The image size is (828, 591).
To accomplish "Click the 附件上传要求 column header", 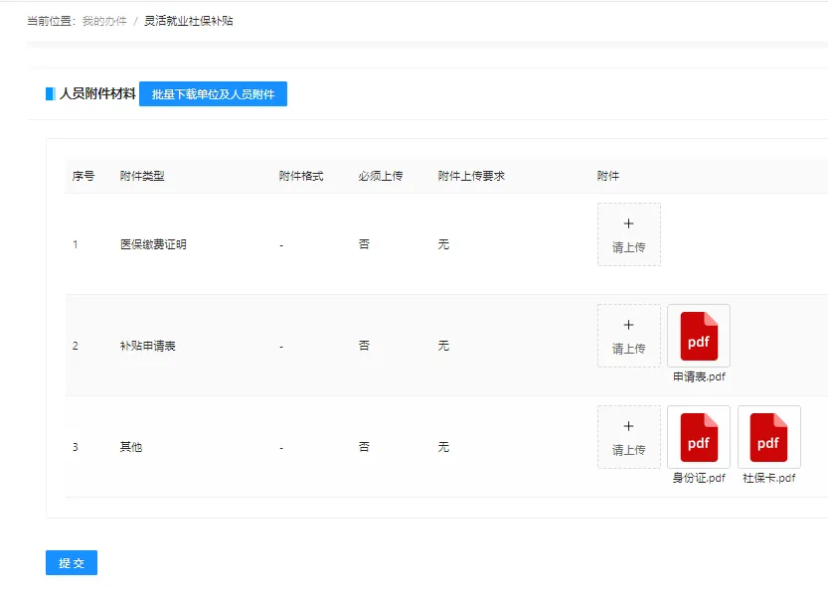I will click(471, 176).
